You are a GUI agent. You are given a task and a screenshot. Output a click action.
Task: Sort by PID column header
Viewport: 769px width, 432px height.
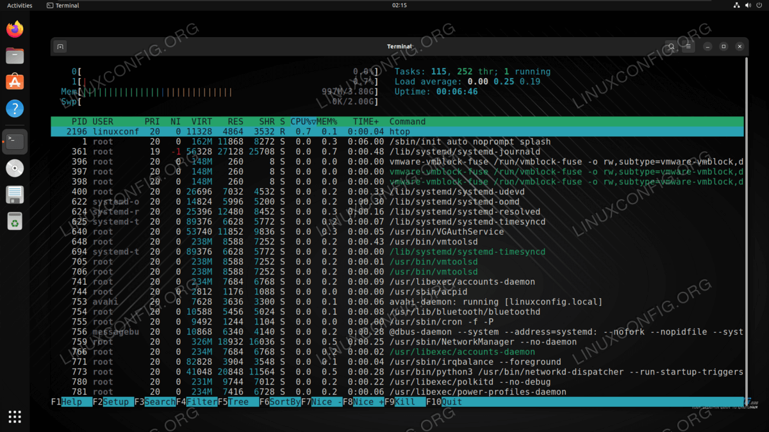point(79,122)
